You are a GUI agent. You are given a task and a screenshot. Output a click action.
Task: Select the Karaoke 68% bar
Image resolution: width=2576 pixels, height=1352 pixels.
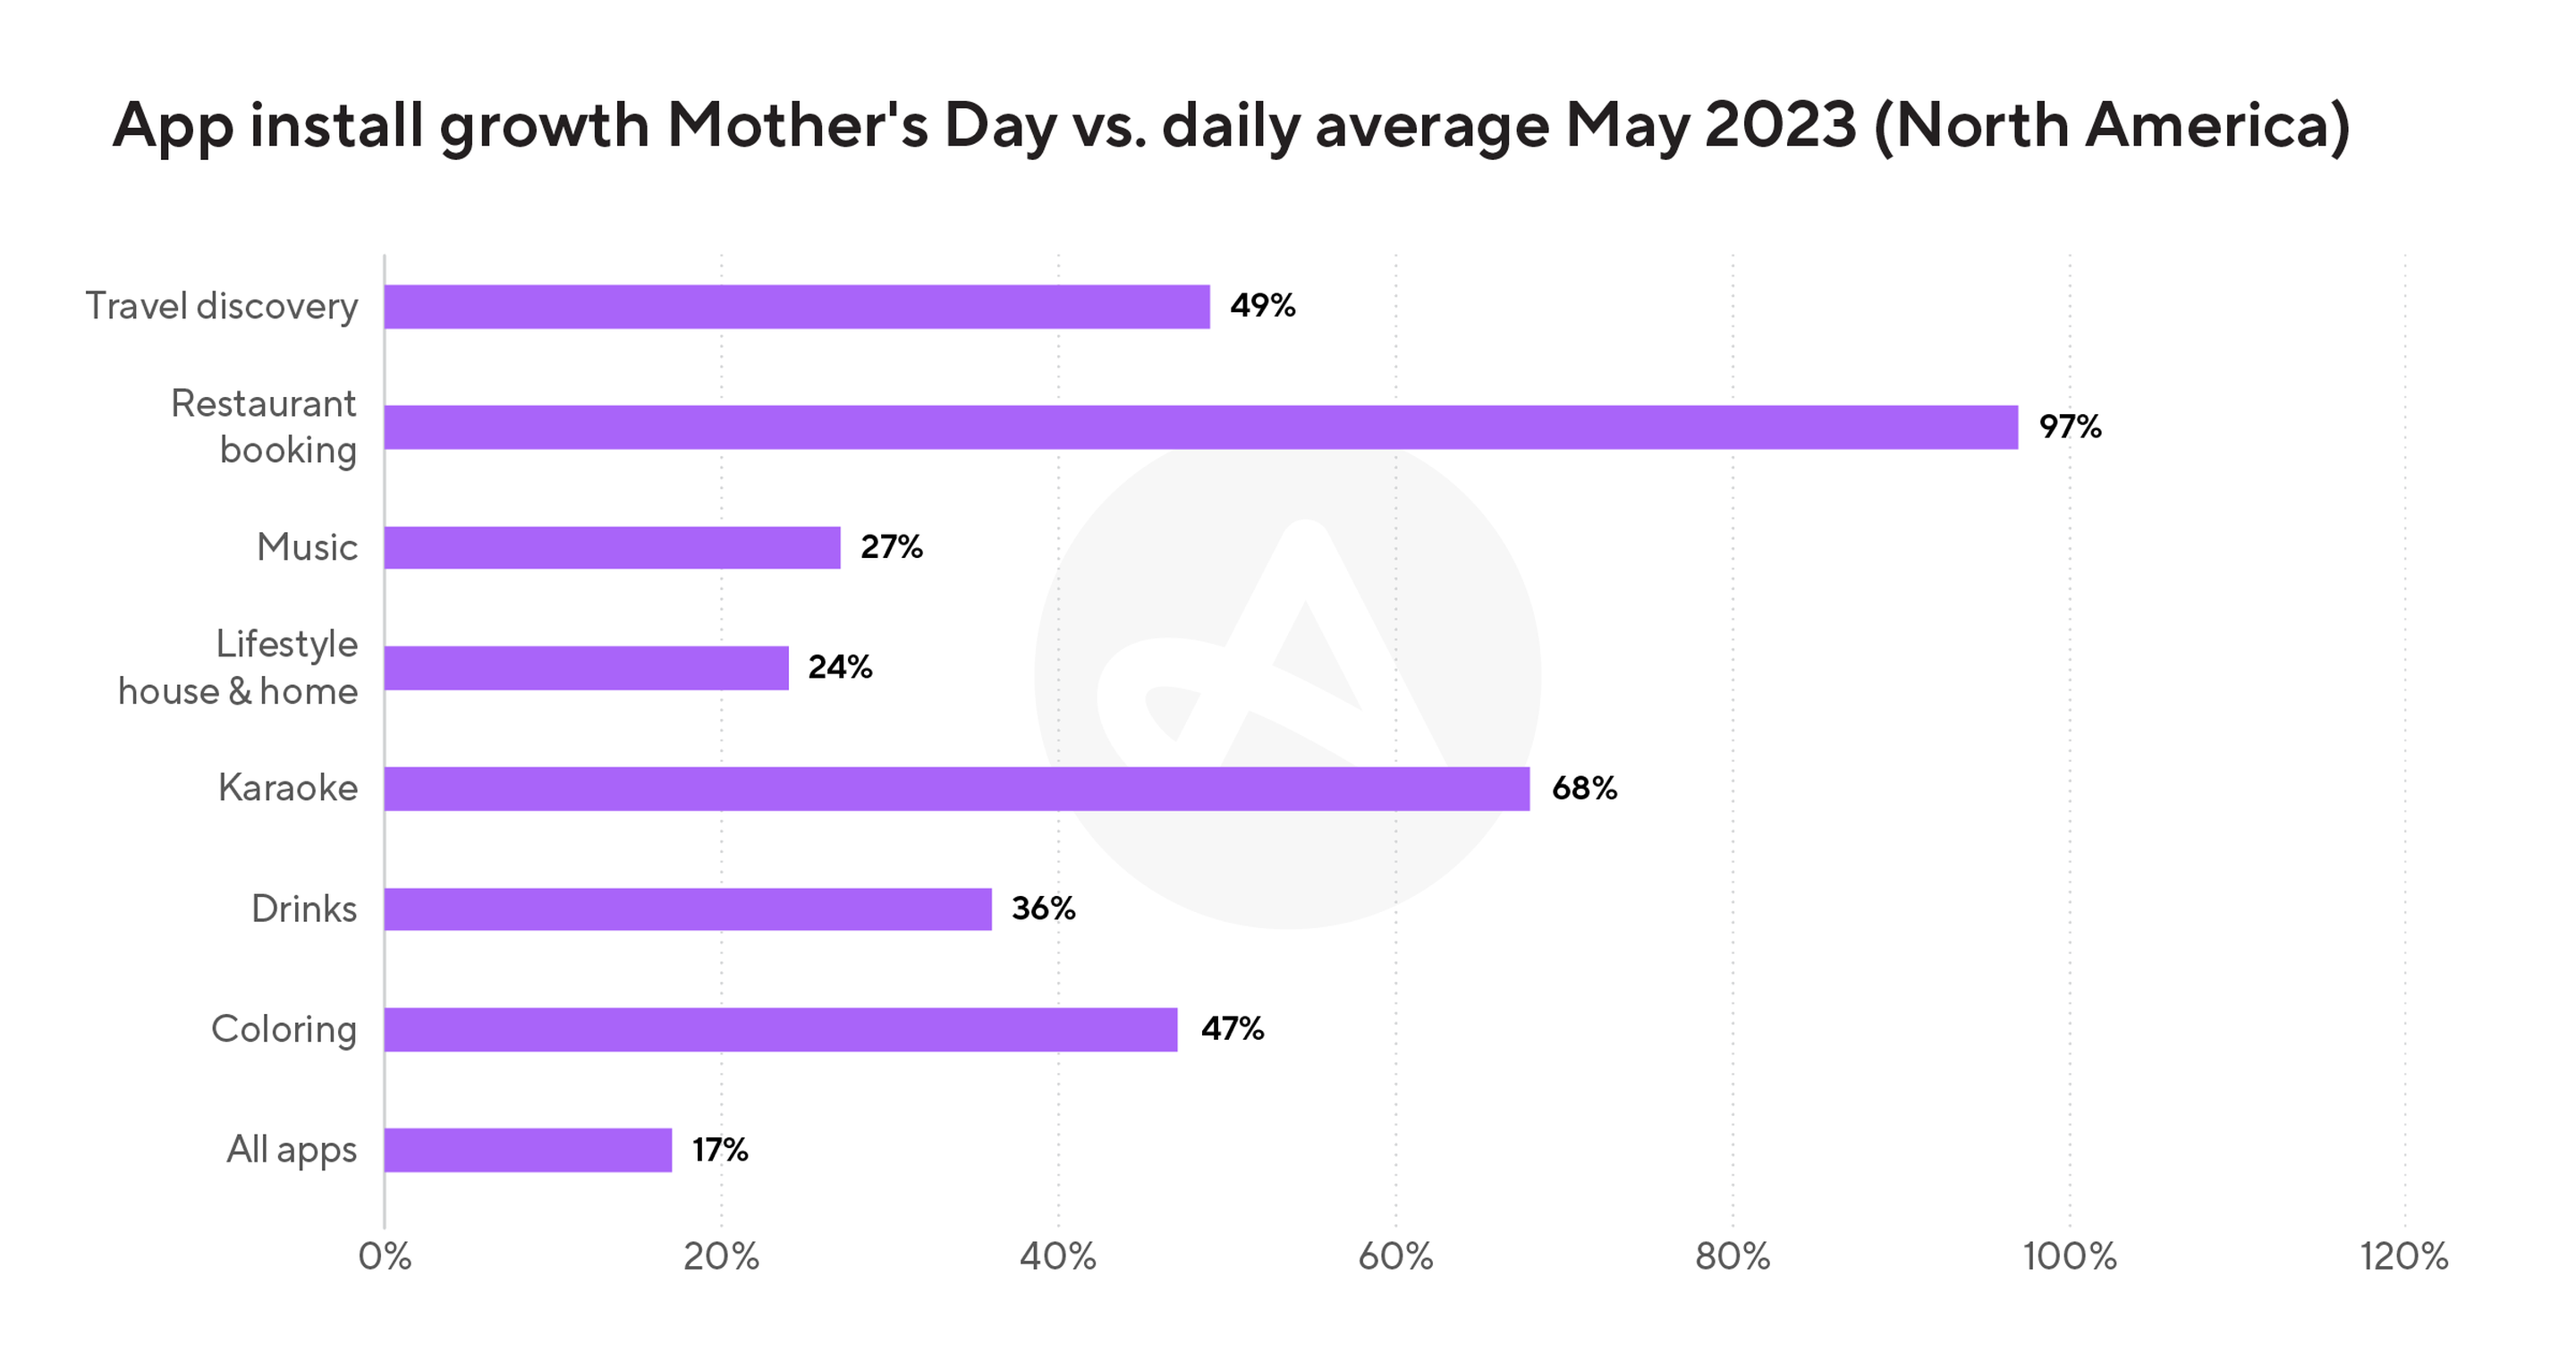click(957, 788)
